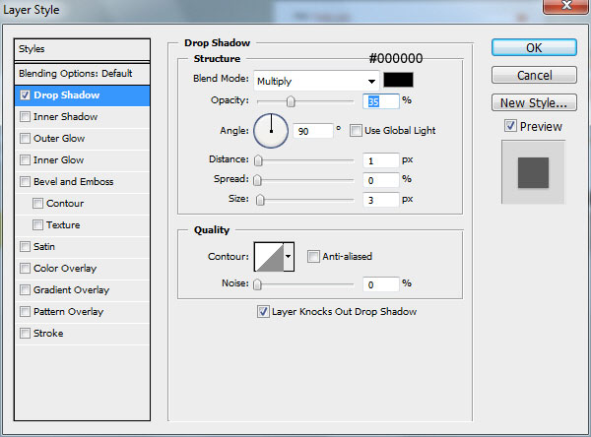Click the style preview thumbnail
Viewport: 591px width, 437px height.
533,172
